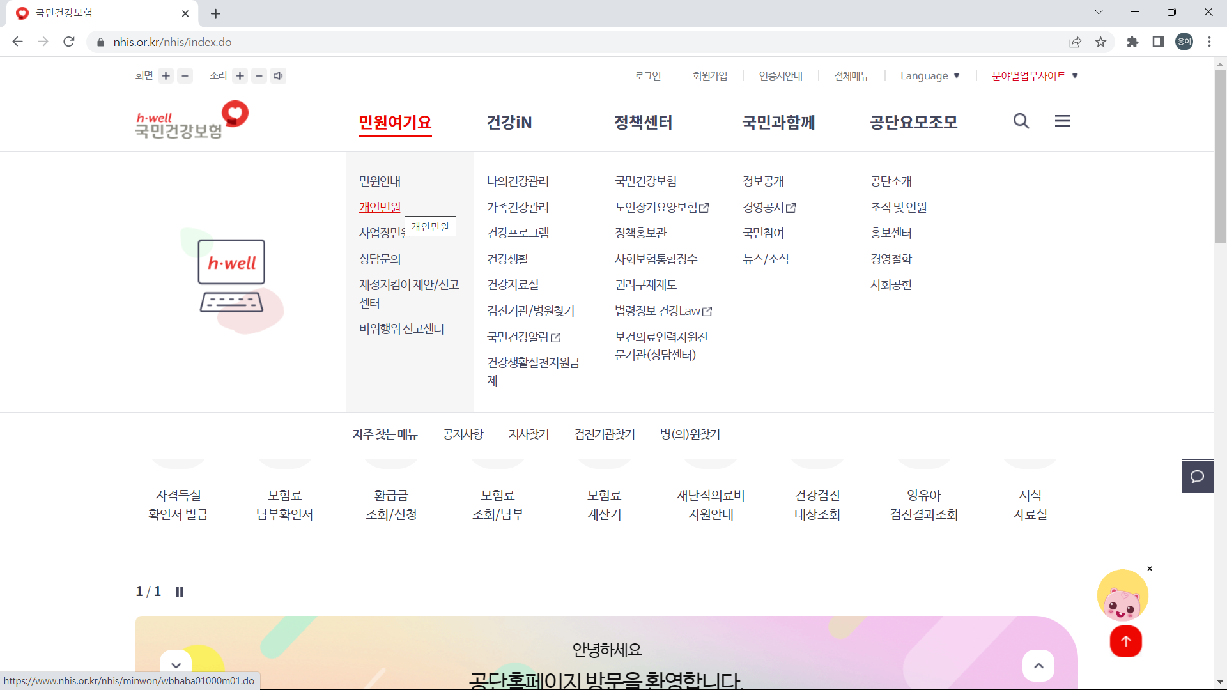1227x690 pixels.
Task: Click the h-well 국민건강보험 logo
Action: point(190,120)
